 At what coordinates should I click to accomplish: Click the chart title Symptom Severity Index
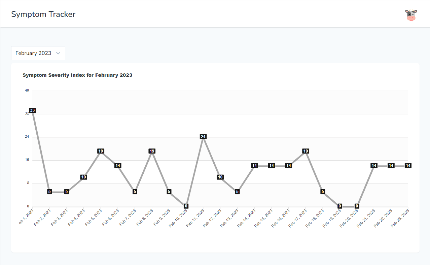[77, 75]
